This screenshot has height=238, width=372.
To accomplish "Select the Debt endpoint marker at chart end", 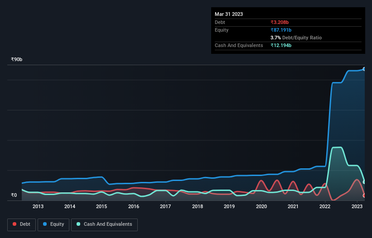I will (364, 195).
